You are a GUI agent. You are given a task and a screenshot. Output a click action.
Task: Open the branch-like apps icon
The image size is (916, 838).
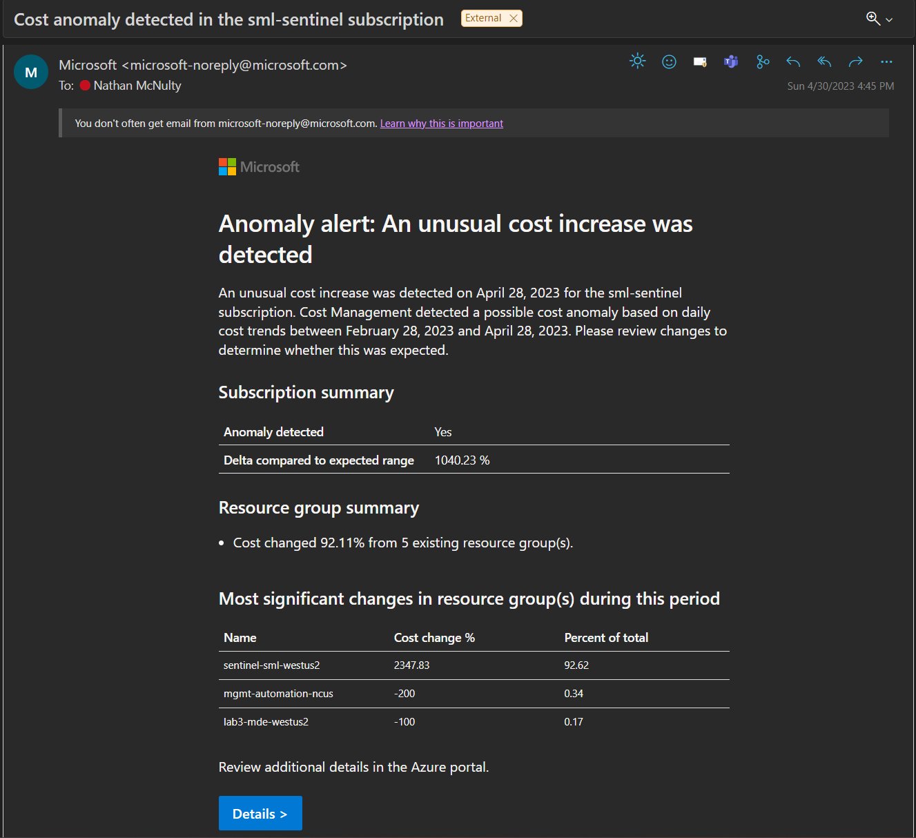tap(763, 62)
